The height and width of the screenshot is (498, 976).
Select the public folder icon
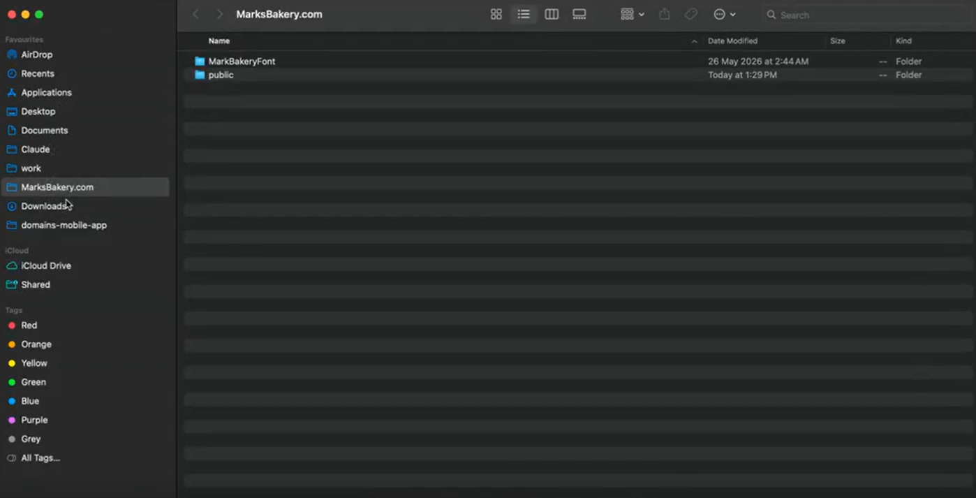pyautogui.click(x=200, y=75)
